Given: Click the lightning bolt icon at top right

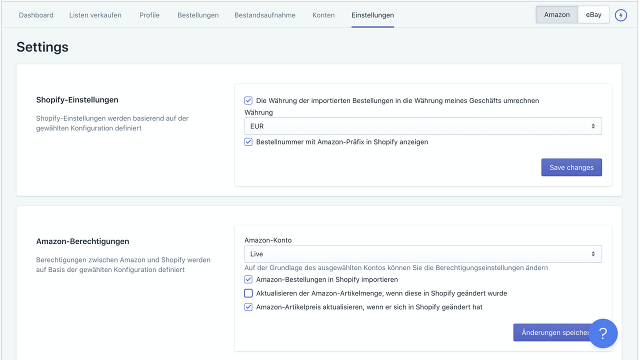Looking at the screenshot, I should [620, 15].
